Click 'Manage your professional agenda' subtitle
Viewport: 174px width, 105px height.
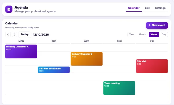point(35,11)
